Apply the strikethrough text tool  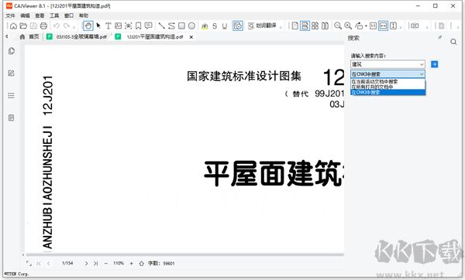(x=215, y=26)
